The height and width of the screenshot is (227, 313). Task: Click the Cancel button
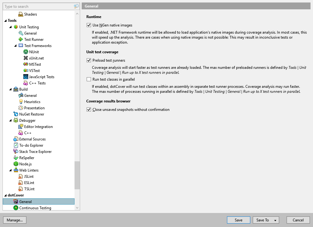click(298, 220)
